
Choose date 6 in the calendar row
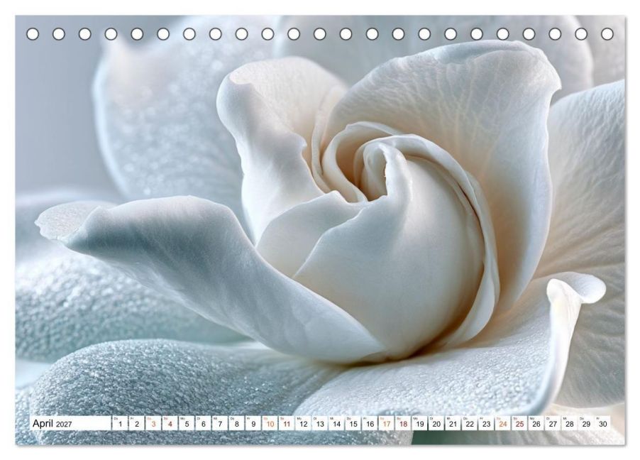click(x=203, y=423)
